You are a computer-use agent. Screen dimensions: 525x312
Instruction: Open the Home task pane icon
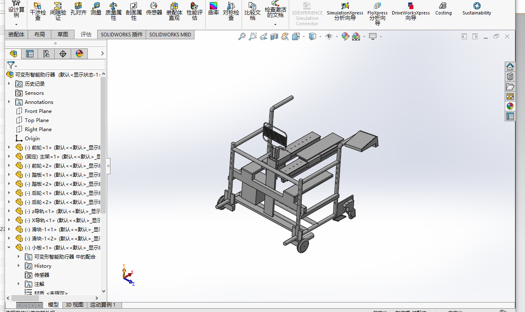tap(510, 67)
